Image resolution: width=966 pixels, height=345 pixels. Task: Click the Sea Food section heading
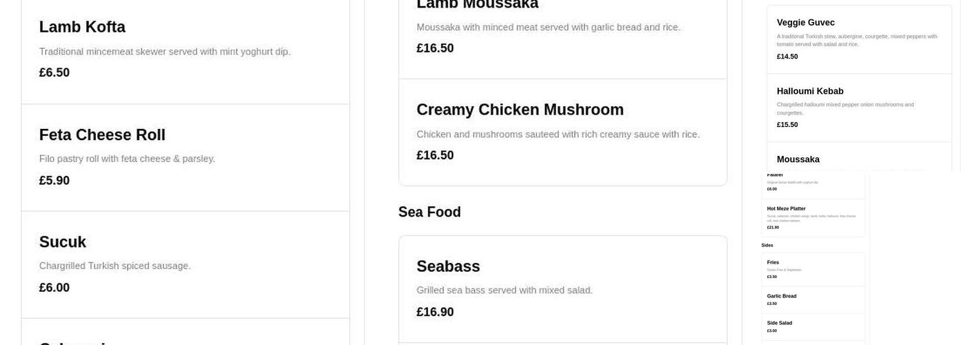429,213
